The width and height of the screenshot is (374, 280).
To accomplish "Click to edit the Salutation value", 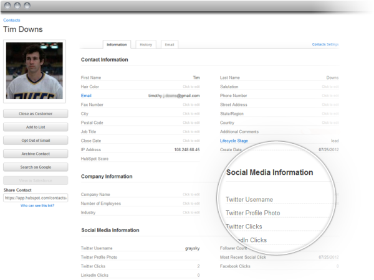I will tap(330, 87).
